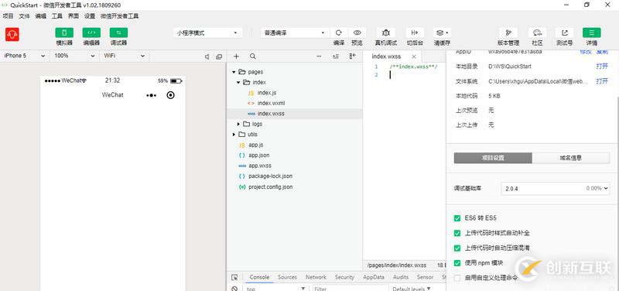Screen dimensions: 619x291
Task: Open the file tree more options icon
Action: pyautogui.click(x=319, y=56)
